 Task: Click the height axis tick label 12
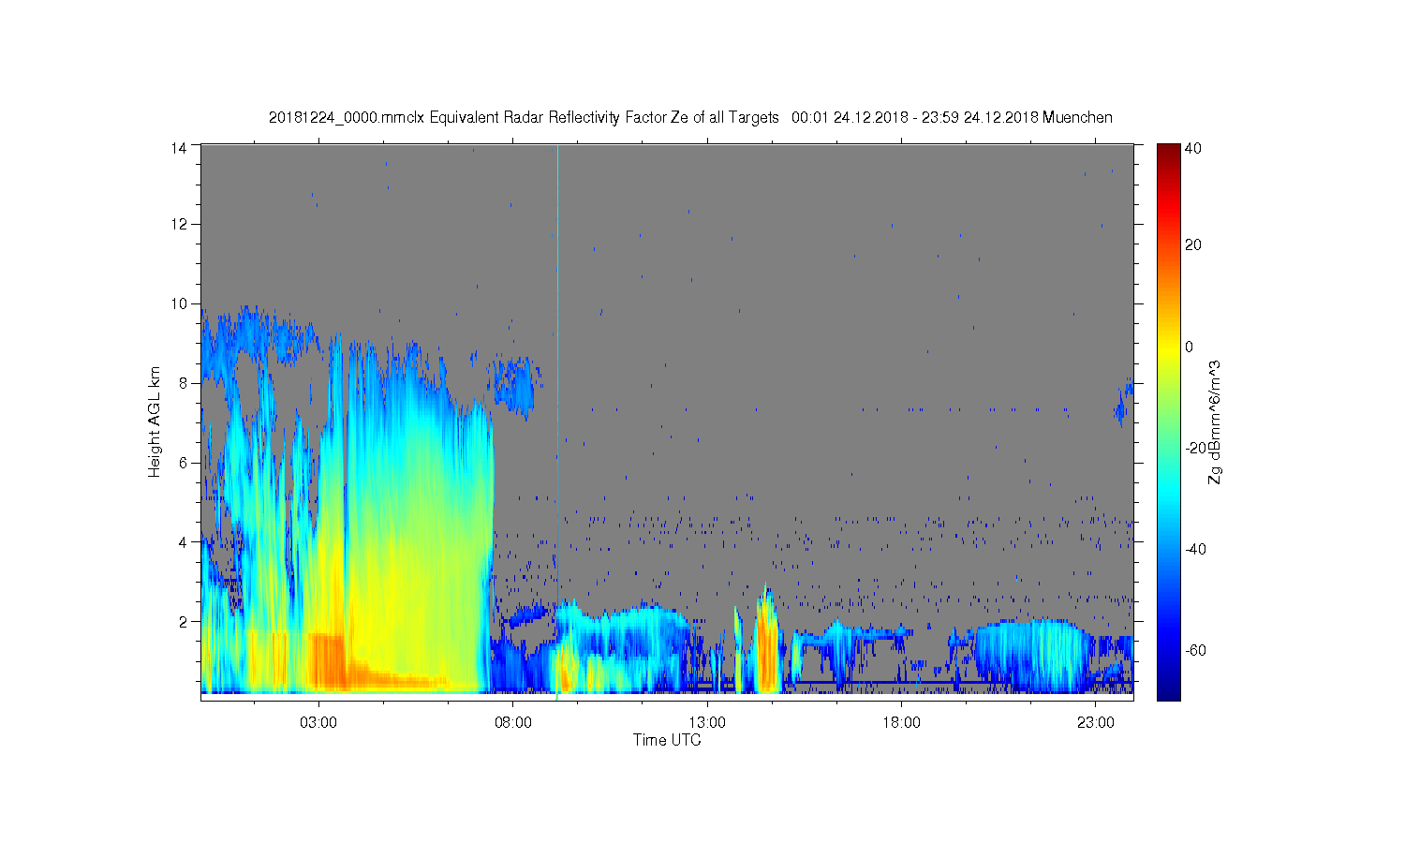pyautogui.click(x=179, y=224)
